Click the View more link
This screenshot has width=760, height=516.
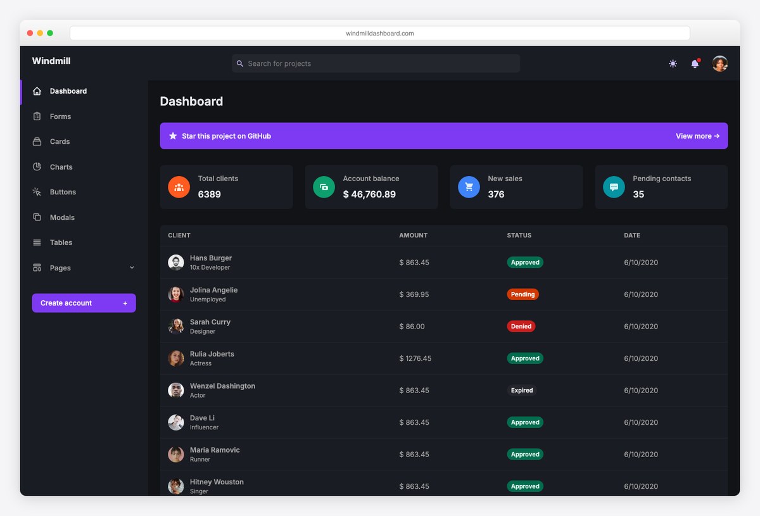coord(697,135)
